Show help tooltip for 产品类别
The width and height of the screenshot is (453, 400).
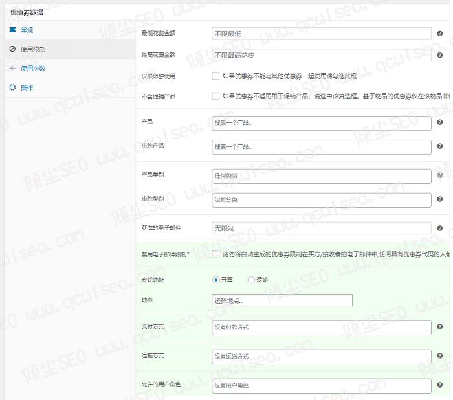click(439, 175)
